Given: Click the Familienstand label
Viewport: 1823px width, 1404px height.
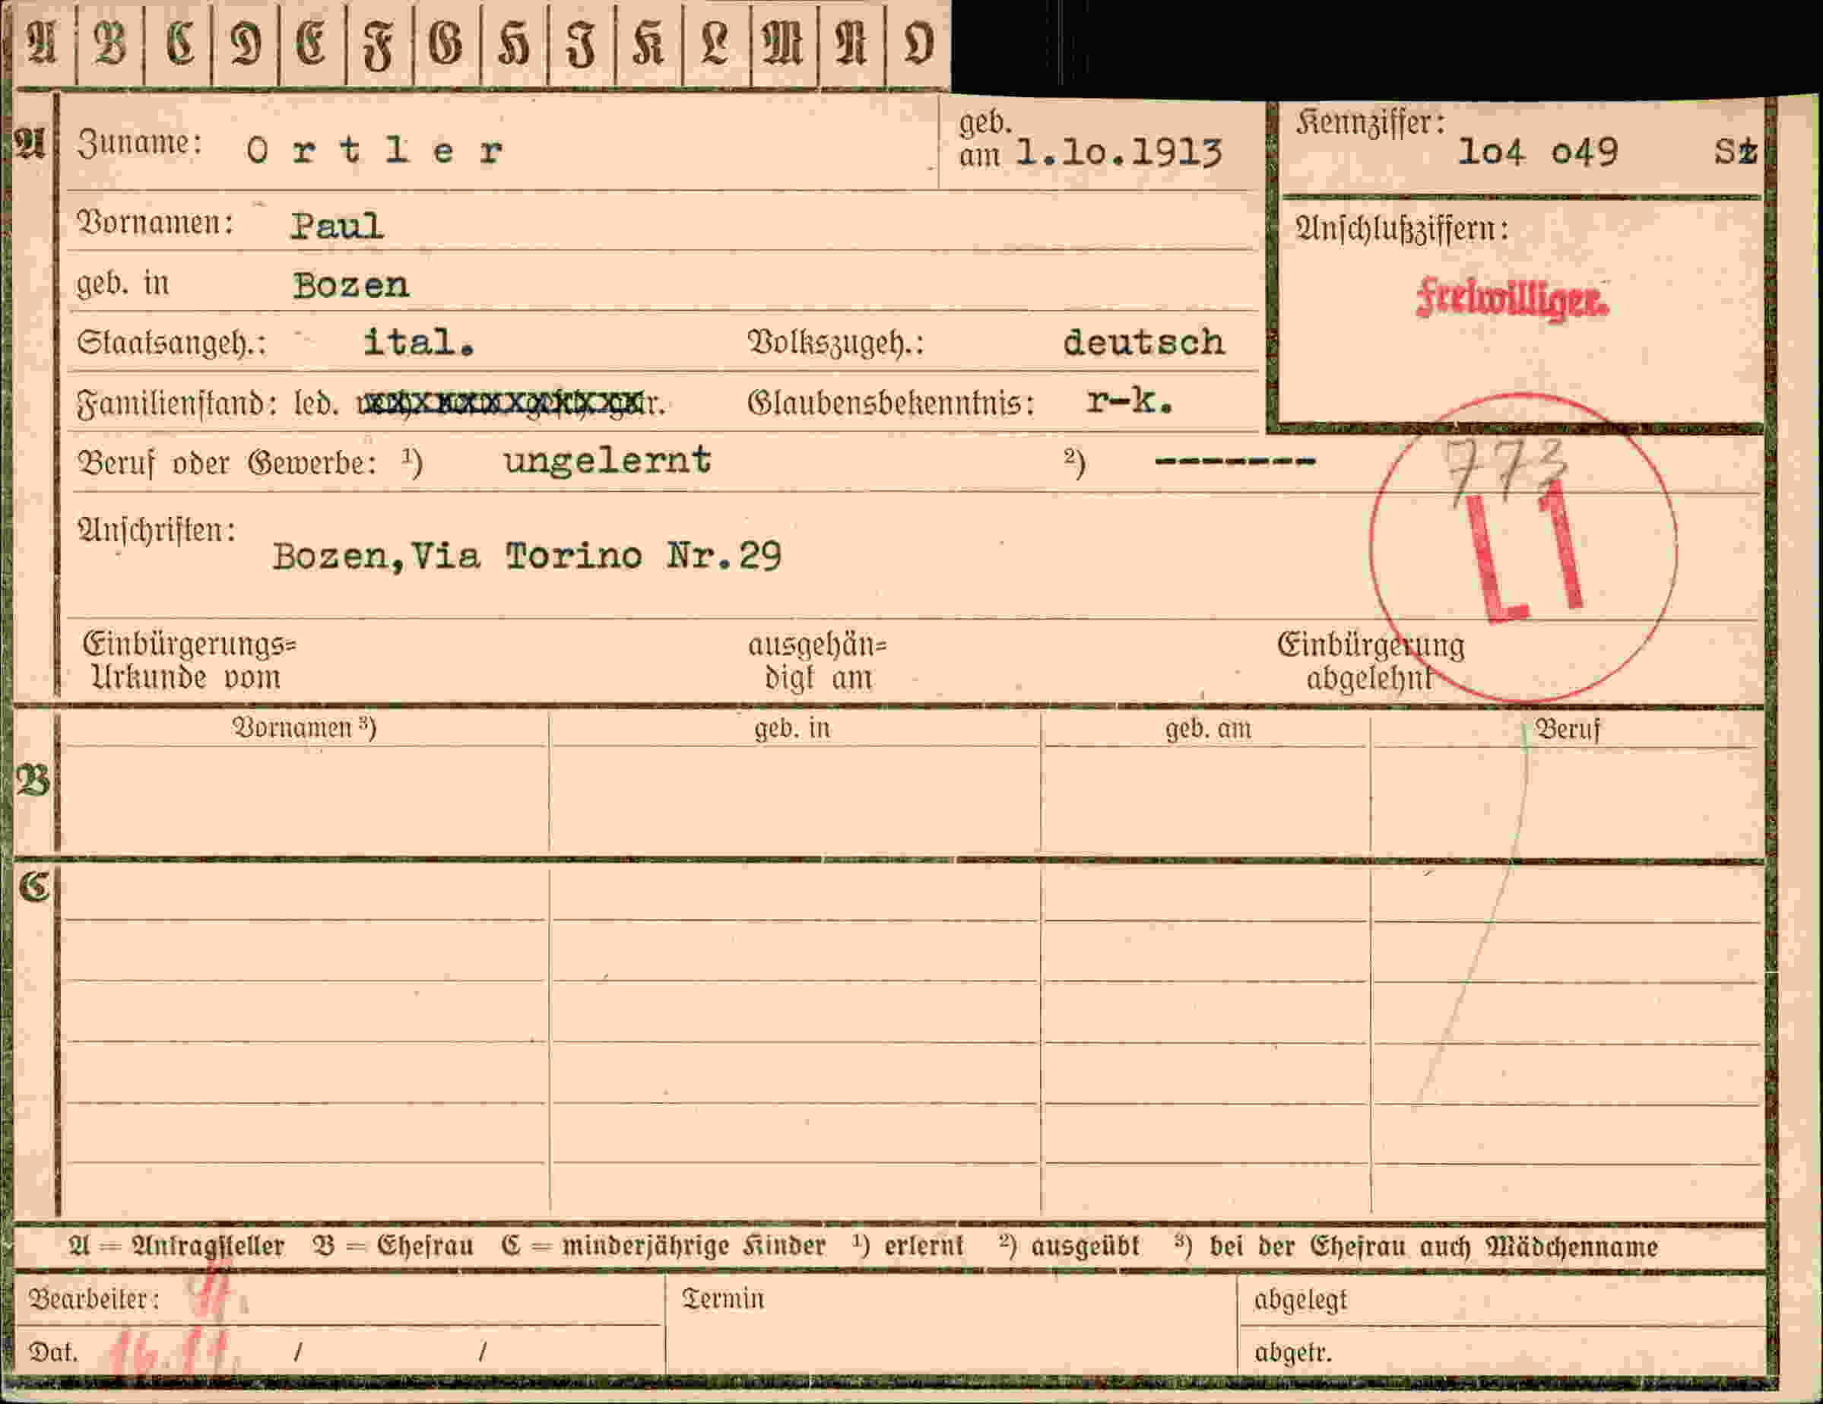Looking at the screenshot, I should click(x=176, y=404).
